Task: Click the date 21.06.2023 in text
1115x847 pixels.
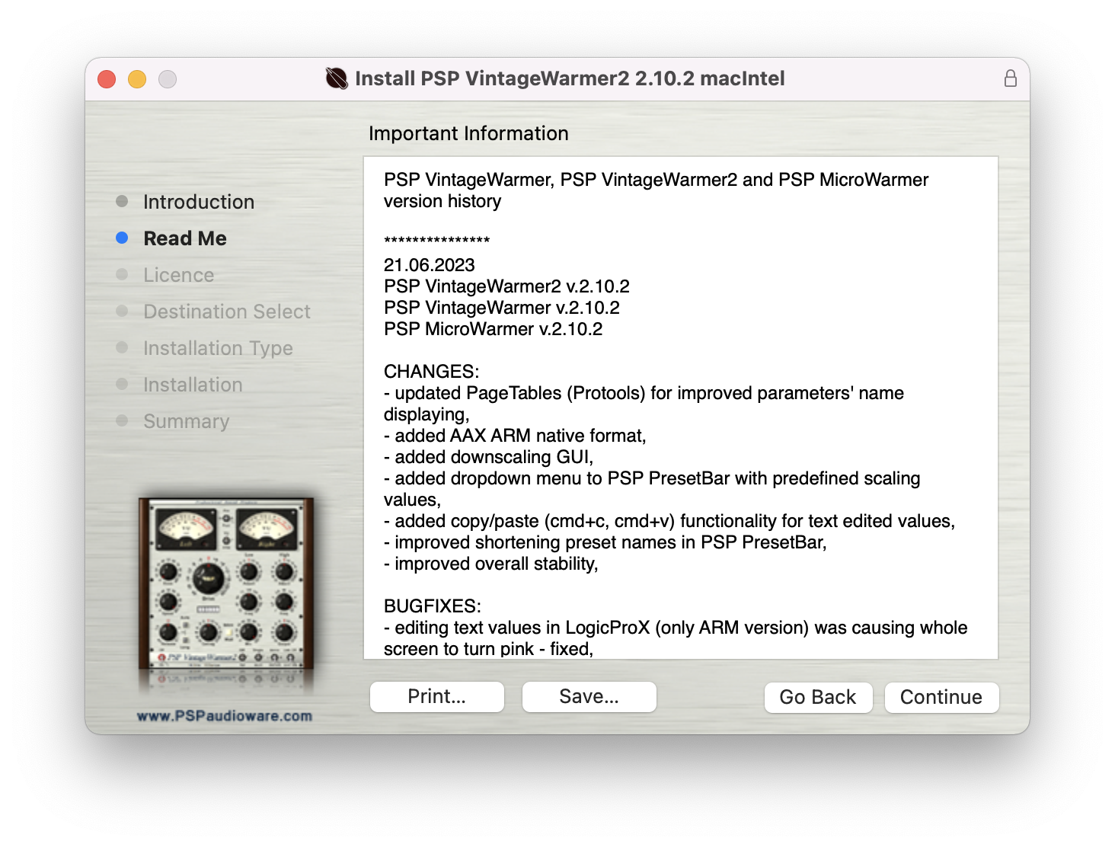Action: (x=430, y=265)
